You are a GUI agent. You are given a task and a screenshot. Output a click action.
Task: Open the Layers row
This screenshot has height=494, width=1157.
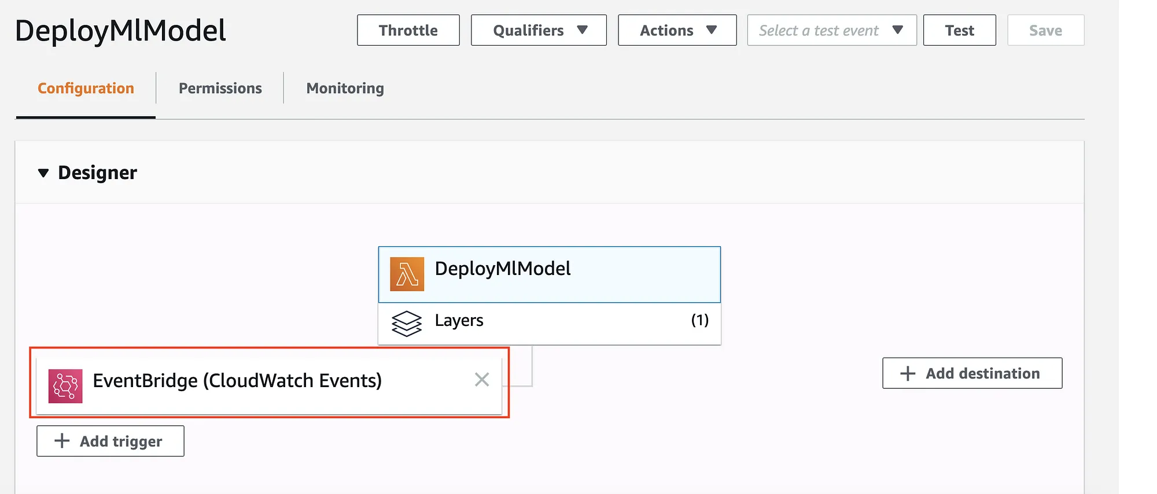coord(550,324)
